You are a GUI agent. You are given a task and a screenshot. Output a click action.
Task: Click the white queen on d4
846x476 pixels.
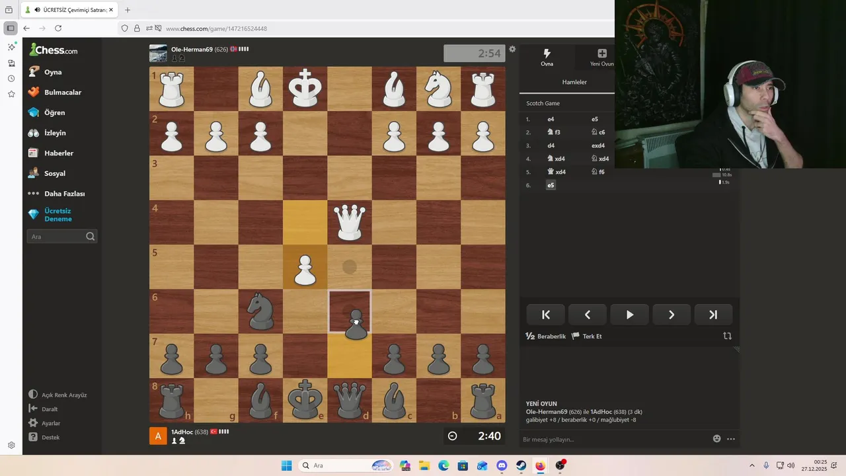coord(350,222)
